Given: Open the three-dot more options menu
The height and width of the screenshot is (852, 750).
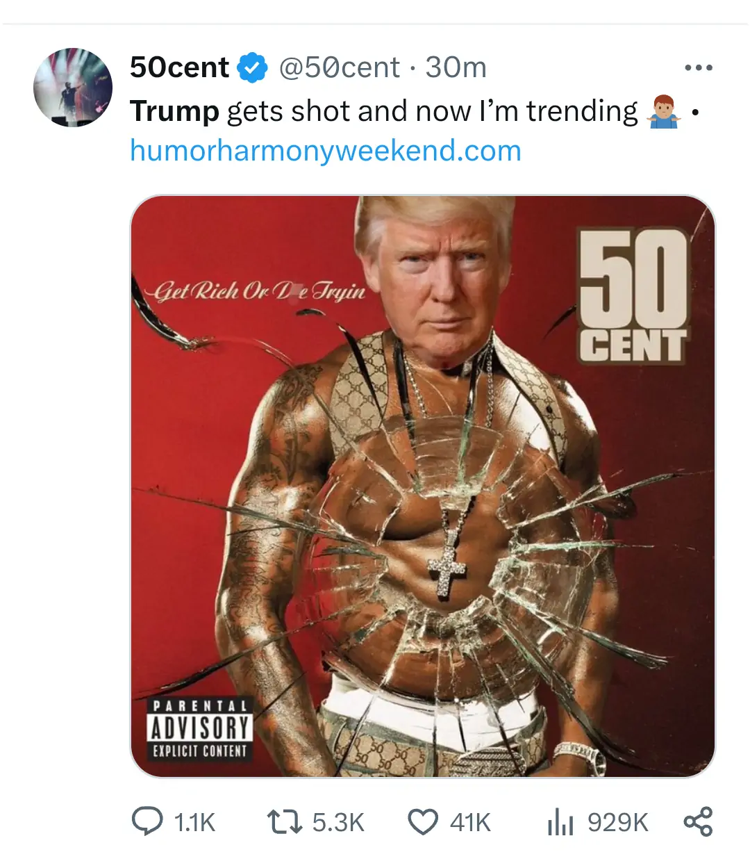Looking at the screenshot, I should 698,68.
